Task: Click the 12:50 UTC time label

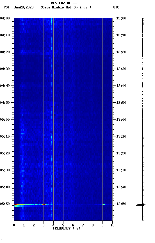Action: [121, 103]
